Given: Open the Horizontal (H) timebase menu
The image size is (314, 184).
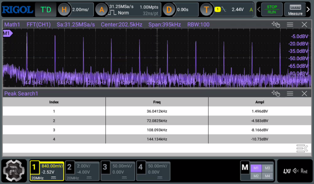Looking at the screenshot, I should 64,9.
